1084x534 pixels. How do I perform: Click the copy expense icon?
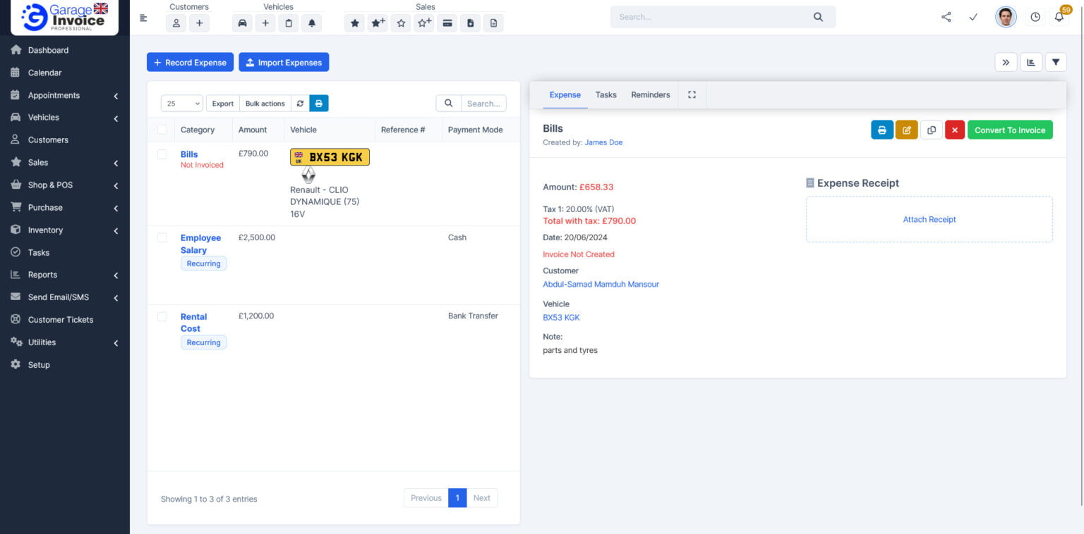931,130
